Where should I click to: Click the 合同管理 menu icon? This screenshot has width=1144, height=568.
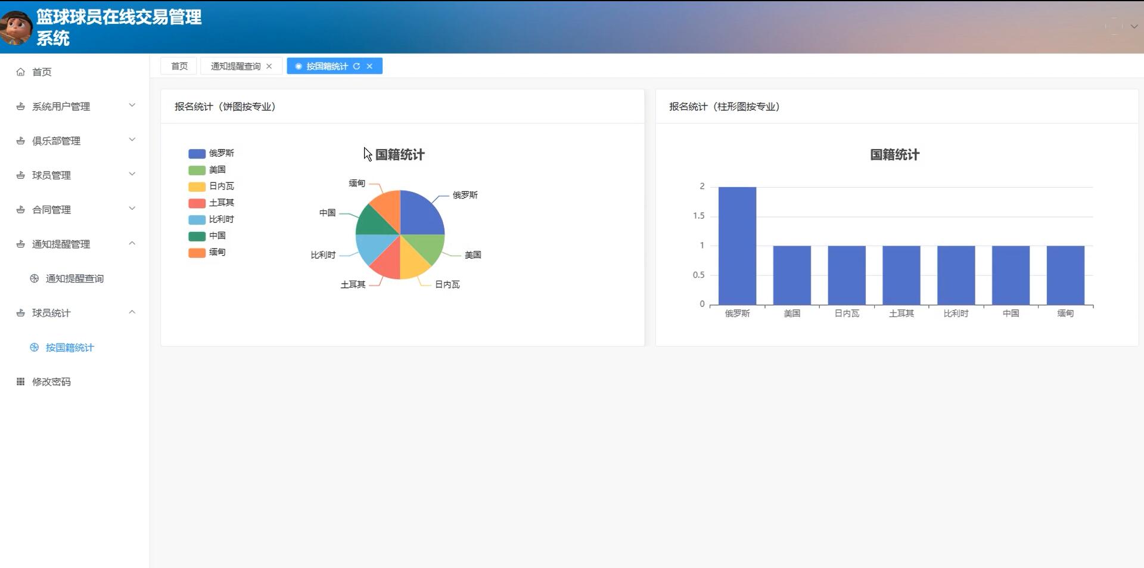tap(20, 210)
